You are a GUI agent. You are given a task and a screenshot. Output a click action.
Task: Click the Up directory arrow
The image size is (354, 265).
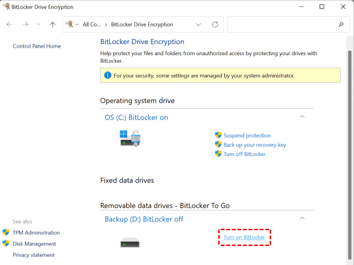click(x=52, y=25)
